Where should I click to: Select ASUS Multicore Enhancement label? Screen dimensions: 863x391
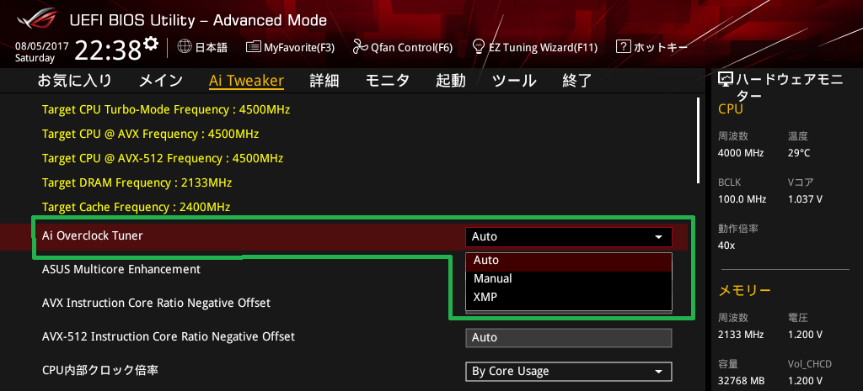pos(121,269)
